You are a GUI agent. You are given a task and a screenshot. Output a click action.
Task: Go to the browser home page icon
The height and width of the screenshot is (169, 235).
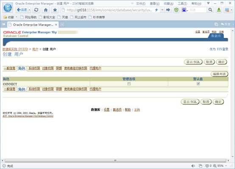pos(46,10)
